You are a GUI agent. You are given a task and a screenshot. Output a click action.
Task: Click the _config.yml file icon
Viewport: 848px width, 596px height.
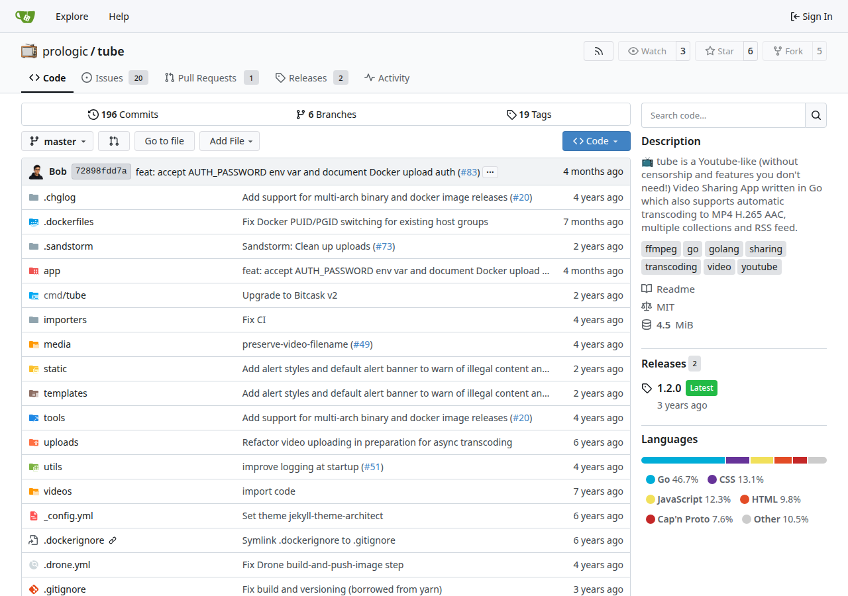click(34, 516)
